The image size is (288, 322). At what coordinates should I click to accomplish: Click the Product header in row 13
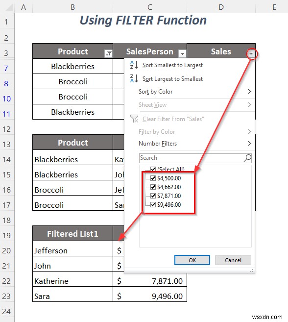(x=73, y=142)
